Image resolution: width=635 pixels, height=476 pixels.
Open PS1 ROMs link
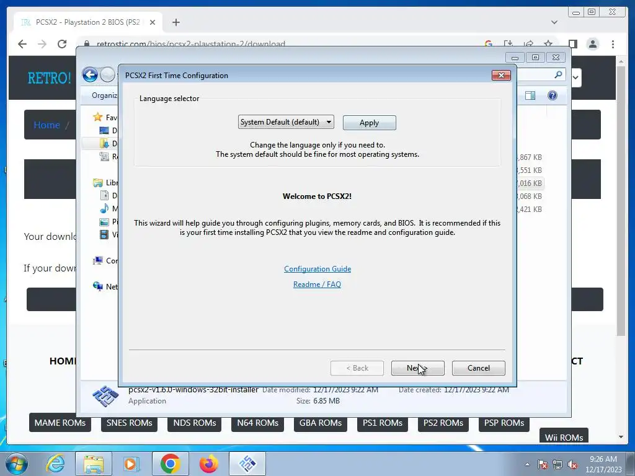pos(382,423)
